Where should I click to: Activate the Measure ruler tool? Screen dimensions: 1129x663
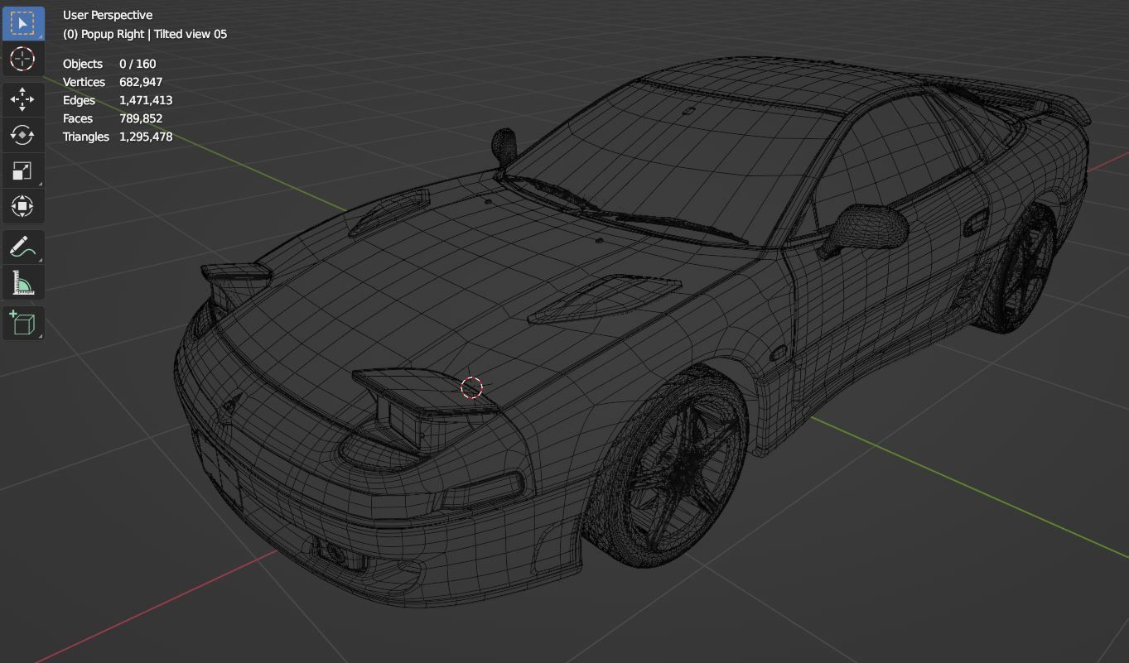pyautogui.click(x=22, y=282)
